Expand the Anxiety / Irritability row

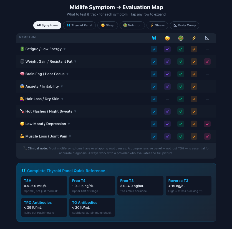coord(62,86)
